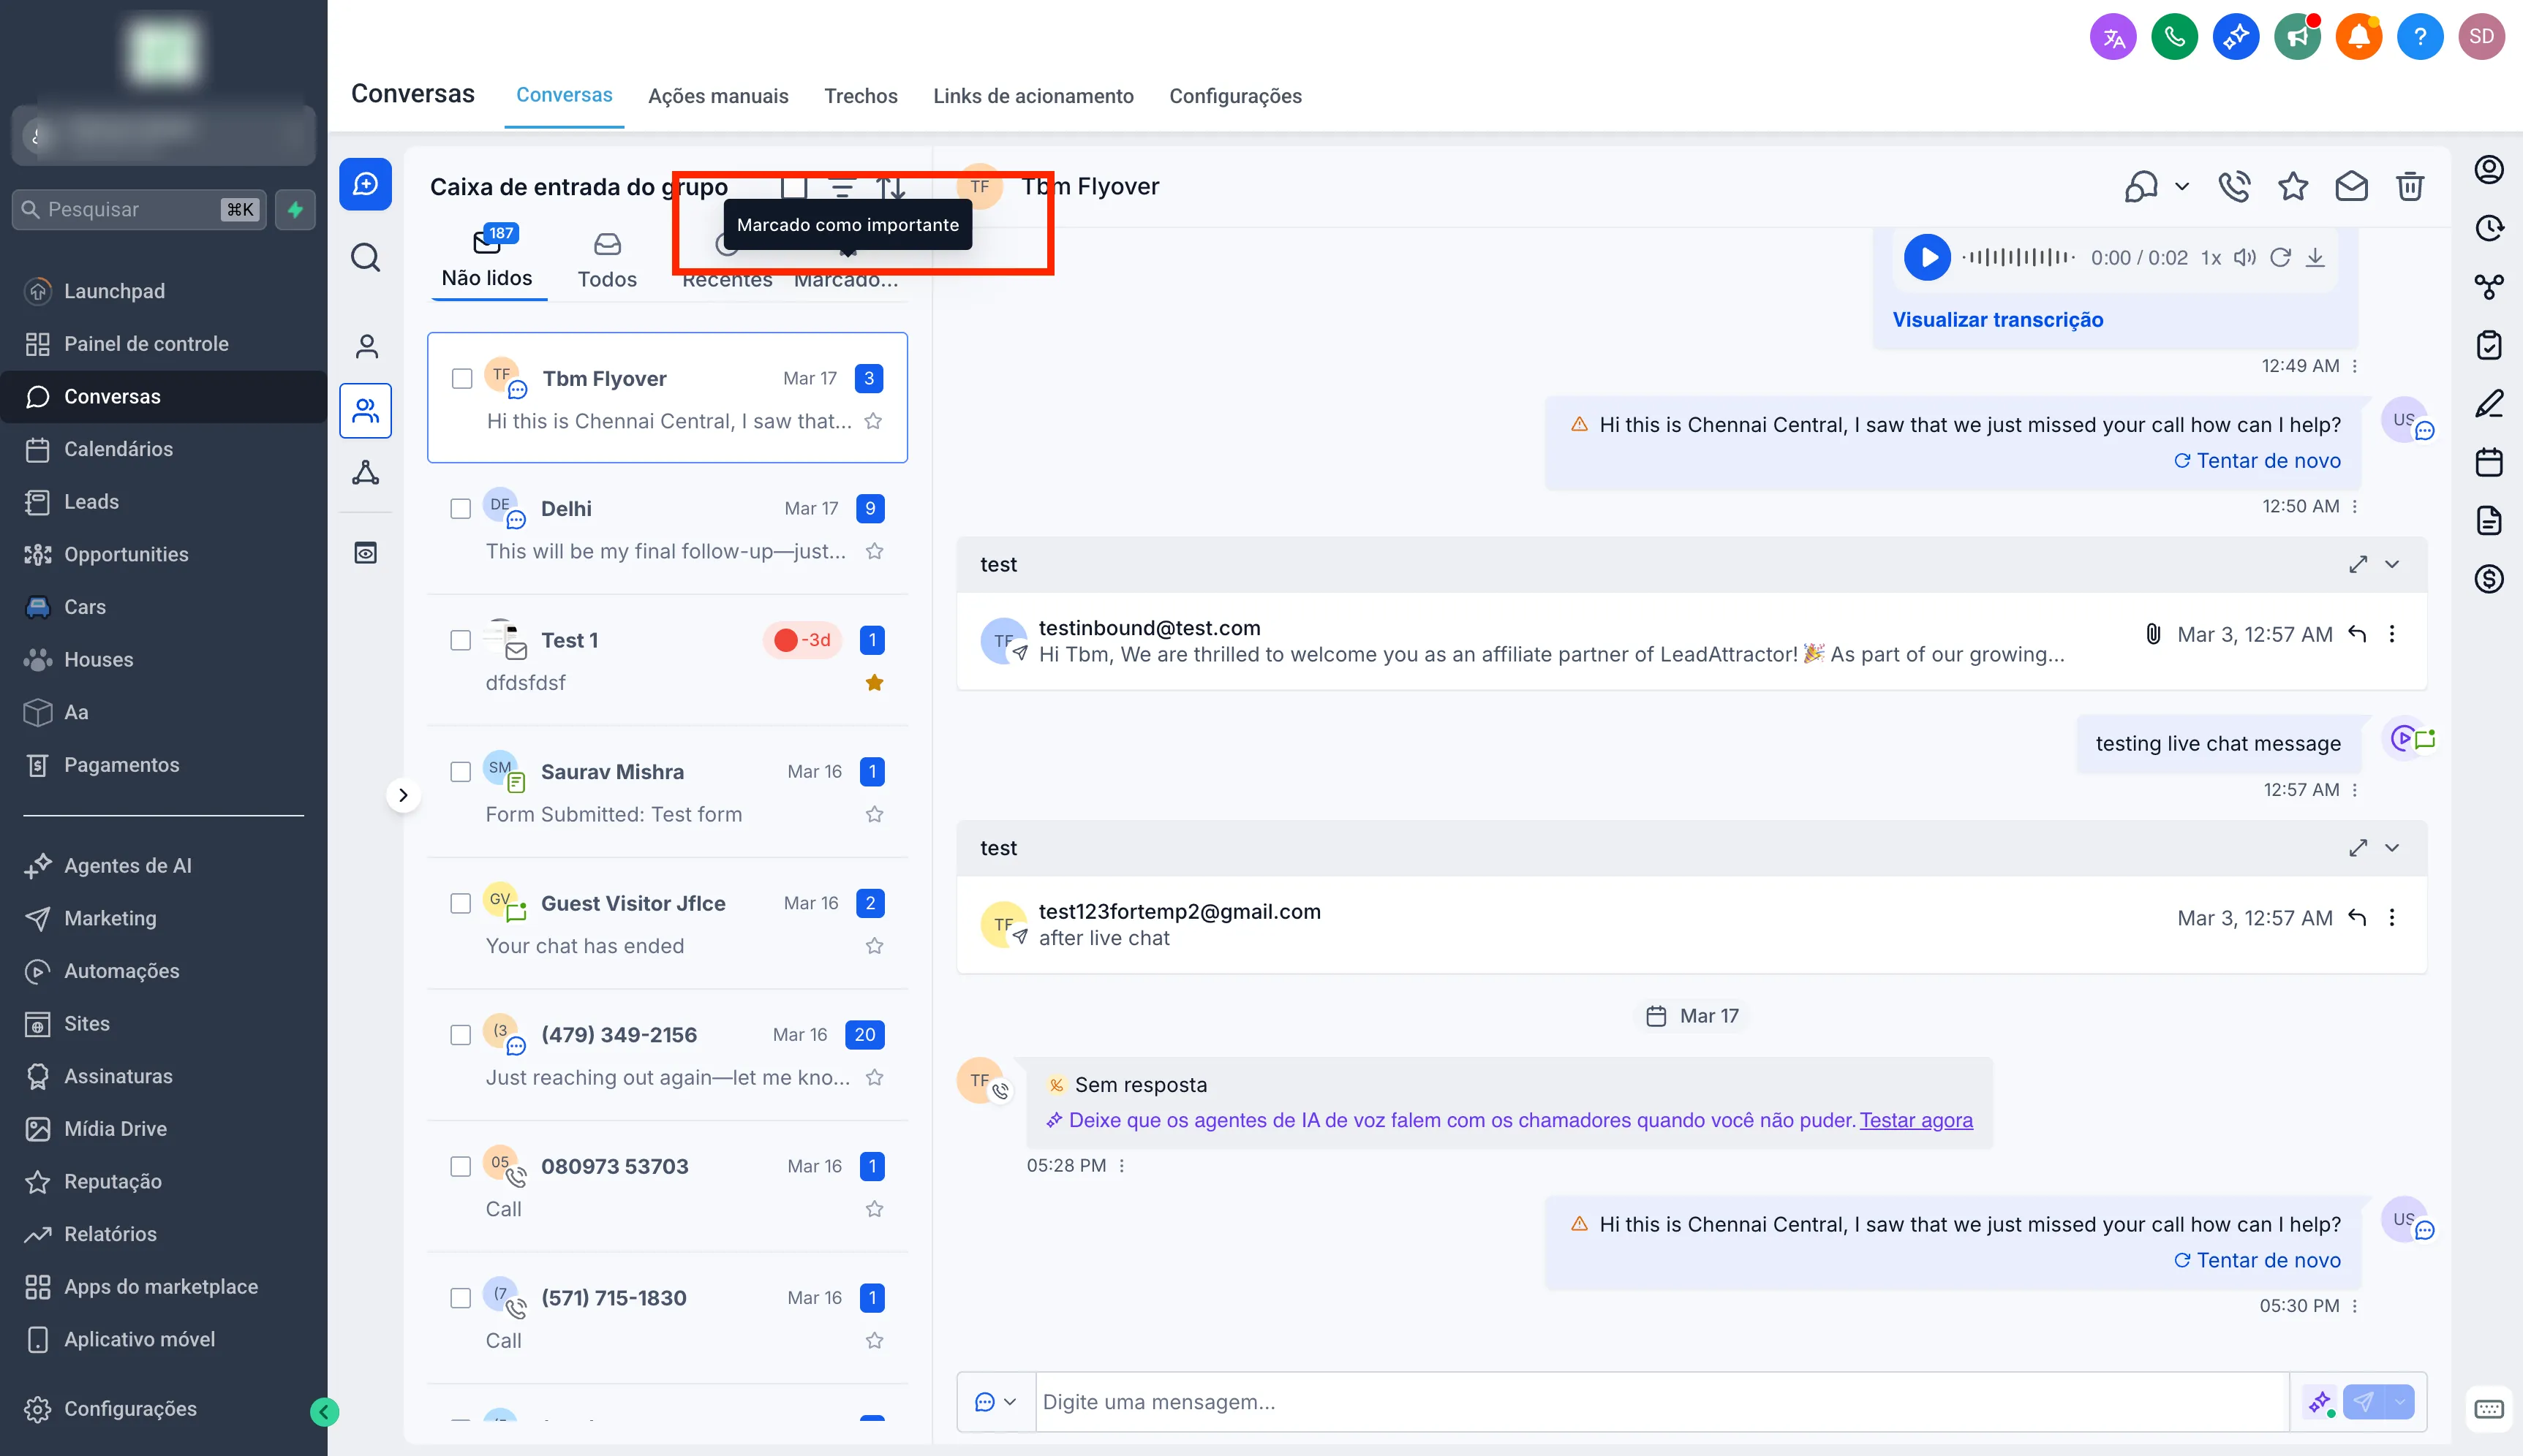Unstar the Test 1 conversation
Screen dimensions: 2523x1456
point(875,682)
